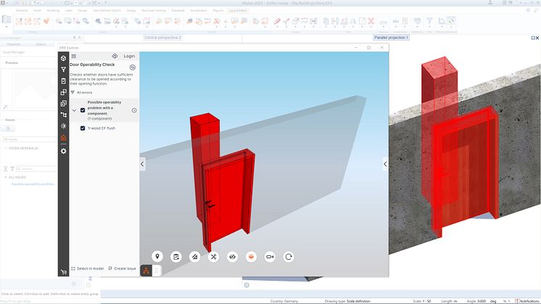Image resolution: width=541 pixels, height=304 pixels.
Task: Click the cloud sync icon beside Login
Action: coord(115,56)
